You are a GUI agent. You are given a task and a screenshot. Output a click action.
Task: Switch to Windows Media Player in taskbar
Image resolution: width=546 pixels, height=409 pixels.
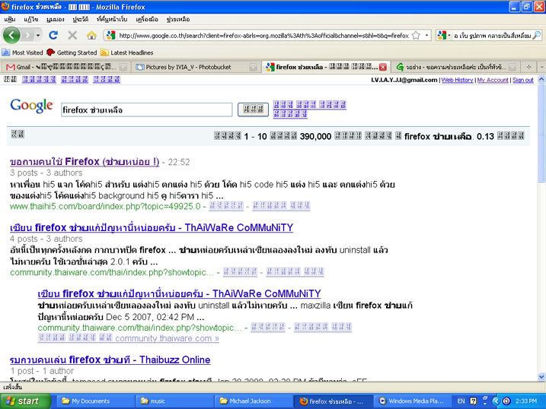pyautogui.click(x=413, y=401)
